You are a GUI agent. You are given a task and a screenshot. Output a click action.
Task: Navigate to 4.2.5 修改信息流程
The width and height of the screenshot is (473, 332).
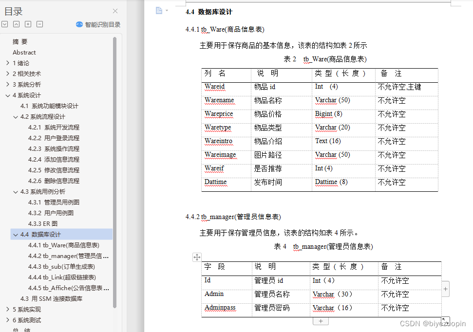pyautogui.click(x=54, y=170)
